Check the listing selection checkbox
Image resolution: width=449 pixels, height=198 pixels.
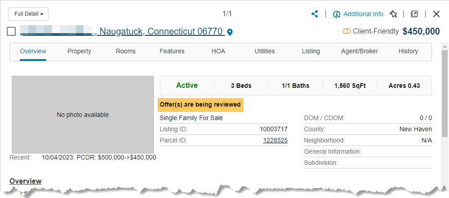pyautogui.click(x=12, y=32)
